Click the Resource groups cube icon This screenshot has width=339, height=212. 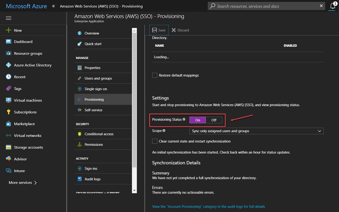[8, 53]
